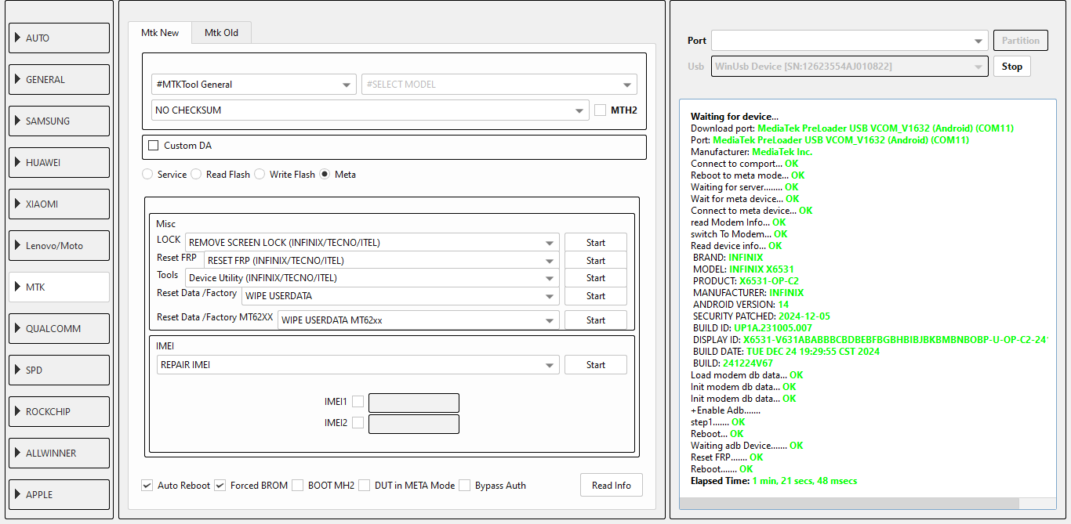1071x524 pixels.
Task: Select the Read Flash radio button
Action: 196,174
